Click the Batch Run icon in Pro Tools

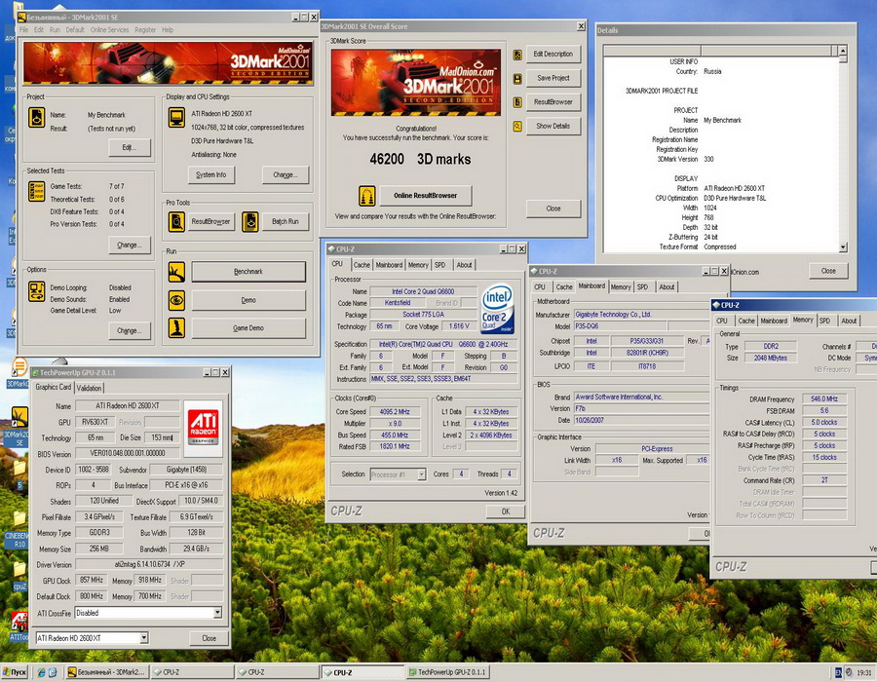250,222
